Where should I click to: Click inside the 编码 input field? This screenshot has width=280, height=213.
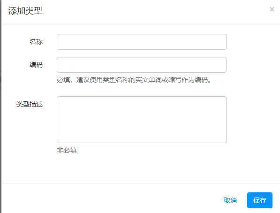tap(142, 65)
